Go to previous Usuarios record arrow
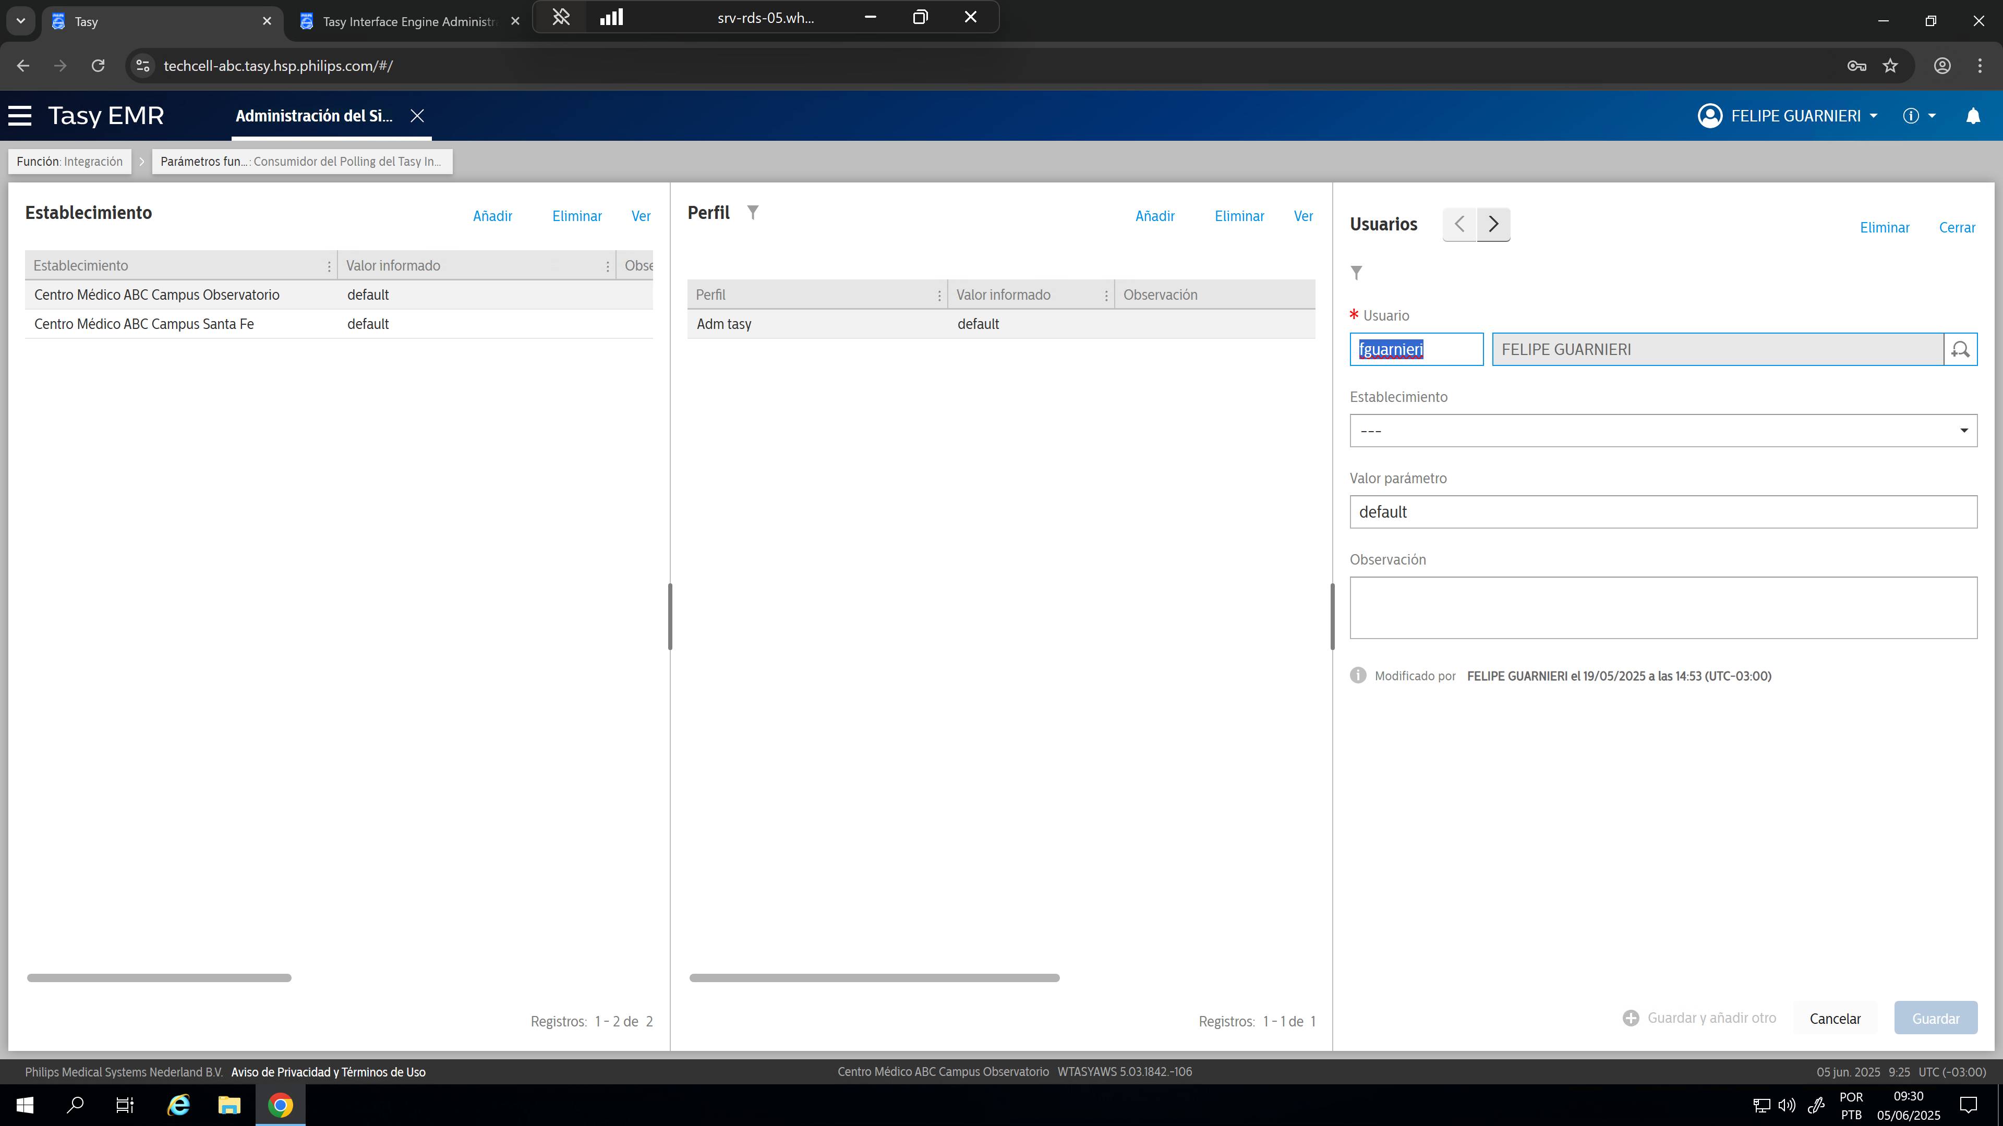2003x1126 pixels. coord(1459,225)
